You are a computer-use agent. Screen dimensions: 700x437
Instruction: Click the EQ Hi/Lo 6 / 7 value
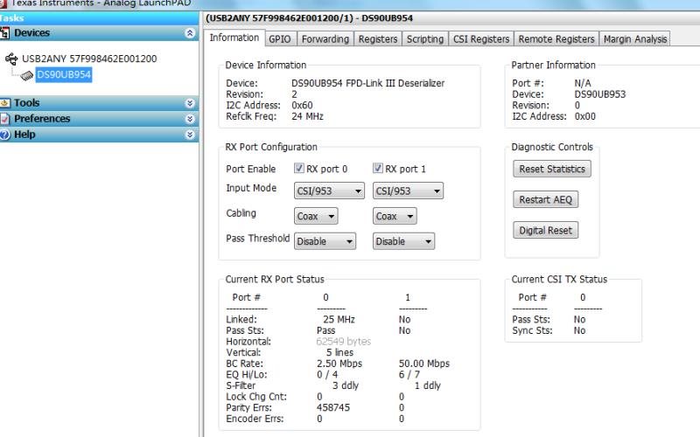click(409, 375)
